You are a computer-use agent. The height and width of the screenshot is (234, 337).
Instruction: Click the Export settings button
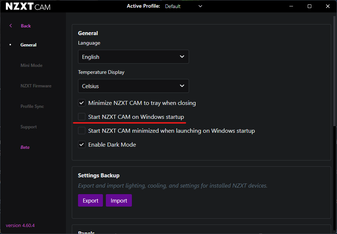pos(90,200)
